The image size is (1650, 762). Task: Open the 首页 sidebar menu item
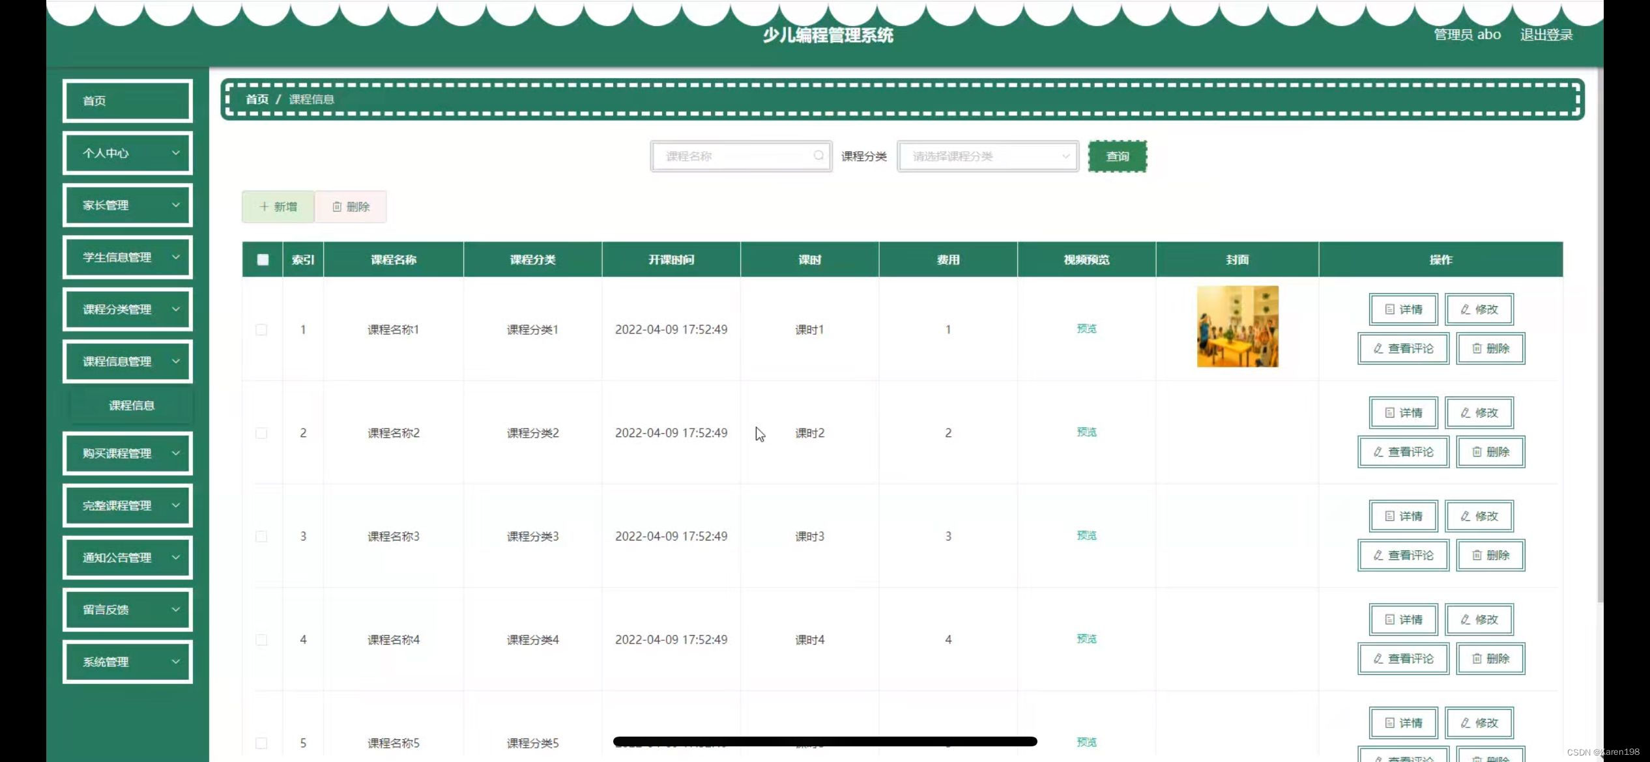(x=128, y=101)
